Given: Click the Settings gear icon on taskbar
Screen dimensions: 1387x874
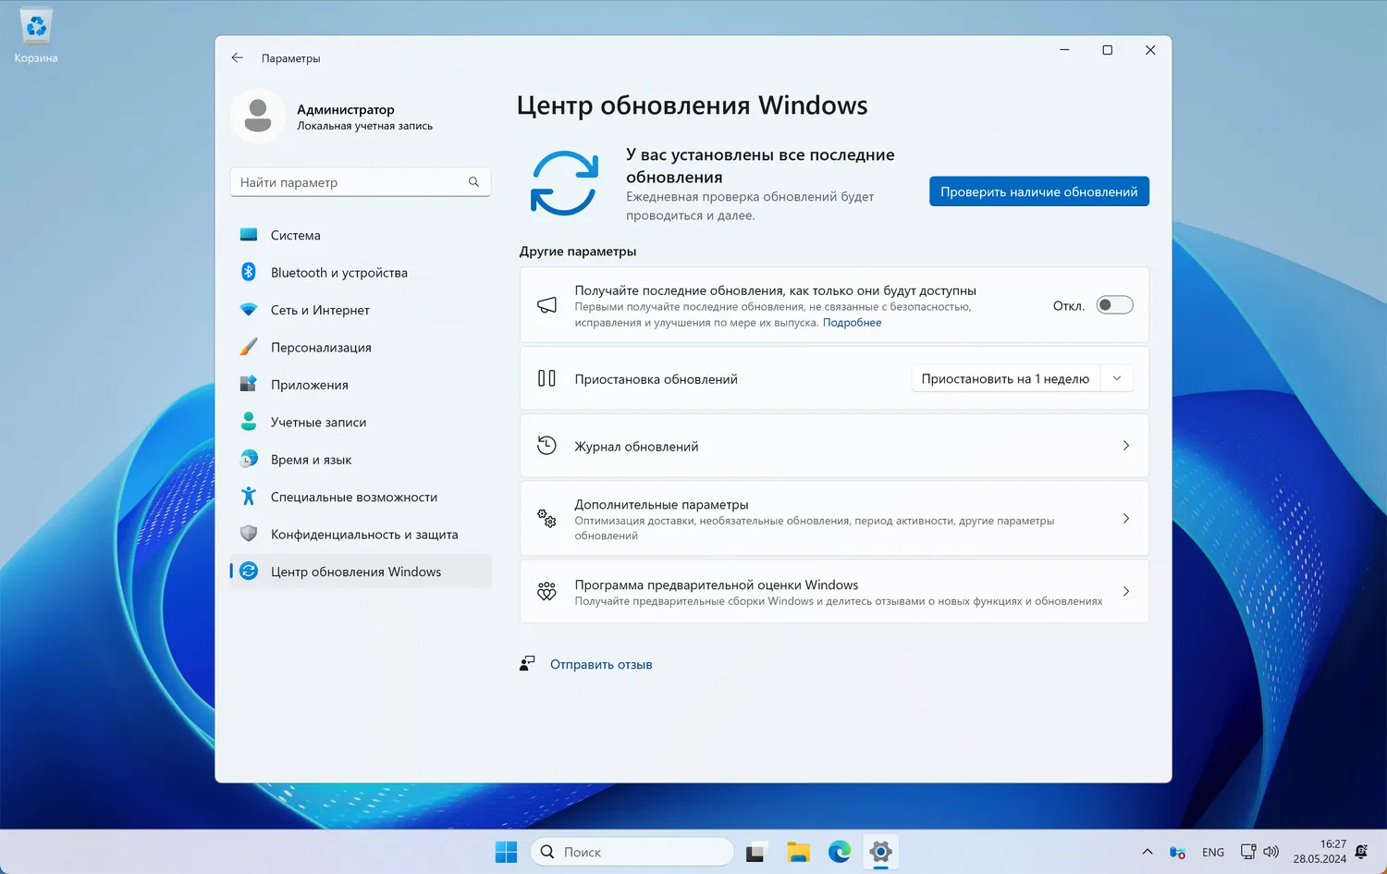Looking at the screenshot, I should pyautogui.click(x=881, y=852).
